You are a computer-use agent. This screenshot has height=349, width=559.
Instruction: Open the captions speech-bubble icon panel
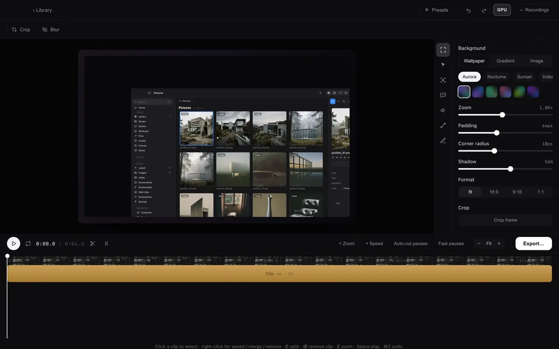tap(443, 95)
